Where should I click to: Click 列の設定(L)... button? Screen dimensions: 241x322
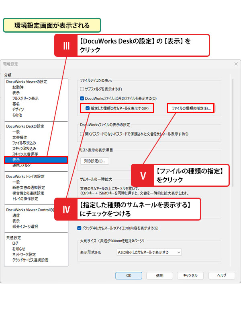95,161
